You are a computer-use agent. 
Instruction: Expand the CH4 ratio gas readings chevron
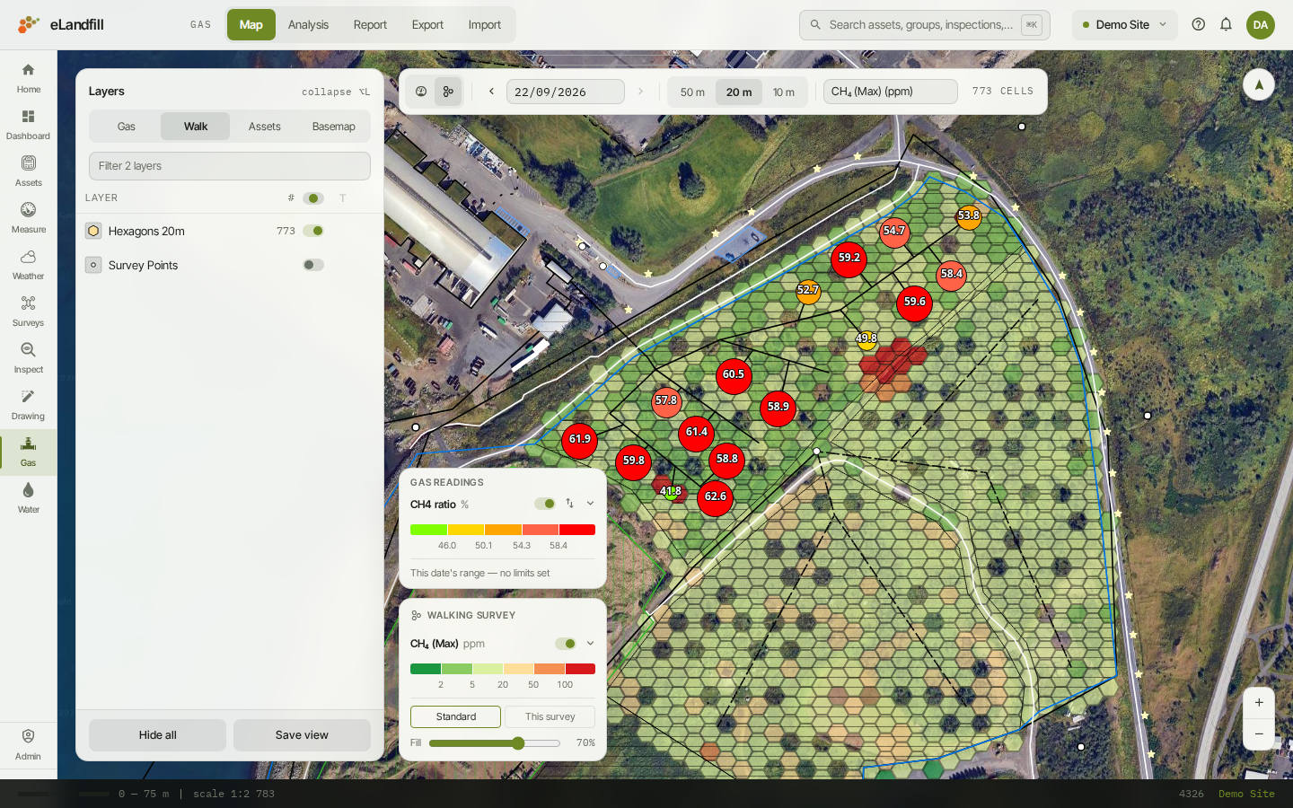[x=590, y=504]
